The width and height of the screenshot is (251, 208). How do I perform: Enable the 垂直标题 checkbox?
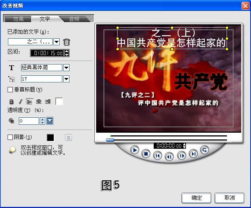(x=10, y=90)
